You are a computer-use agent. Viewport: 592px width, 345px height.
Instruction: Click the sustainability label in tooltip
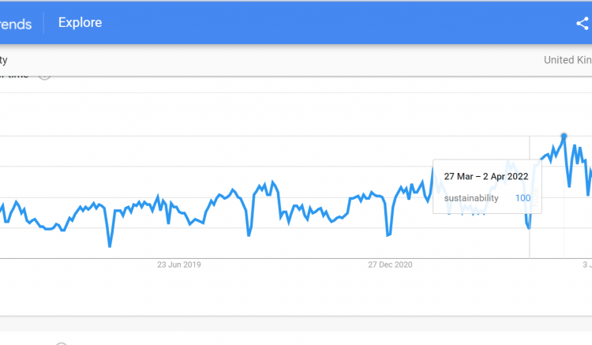pos(471,198)
